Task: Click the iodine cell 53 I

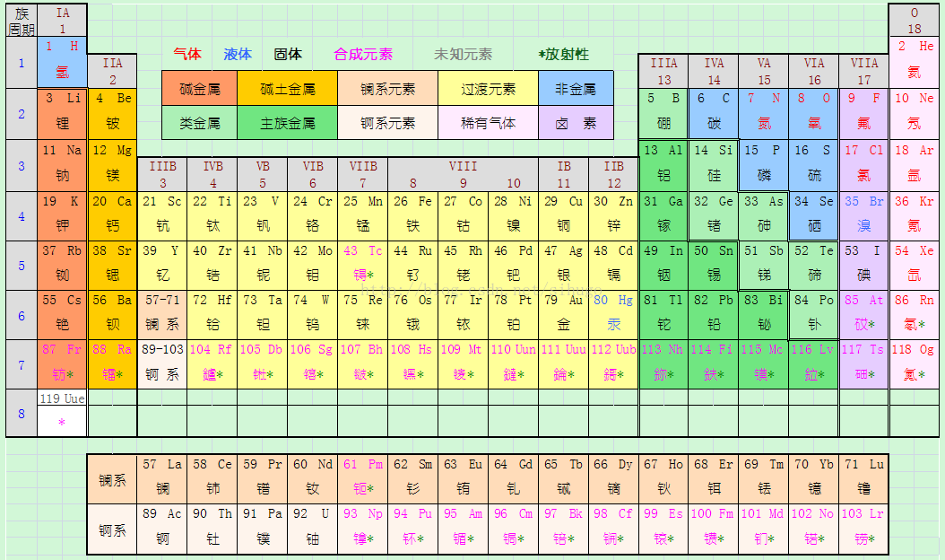Action: point(863,266)
